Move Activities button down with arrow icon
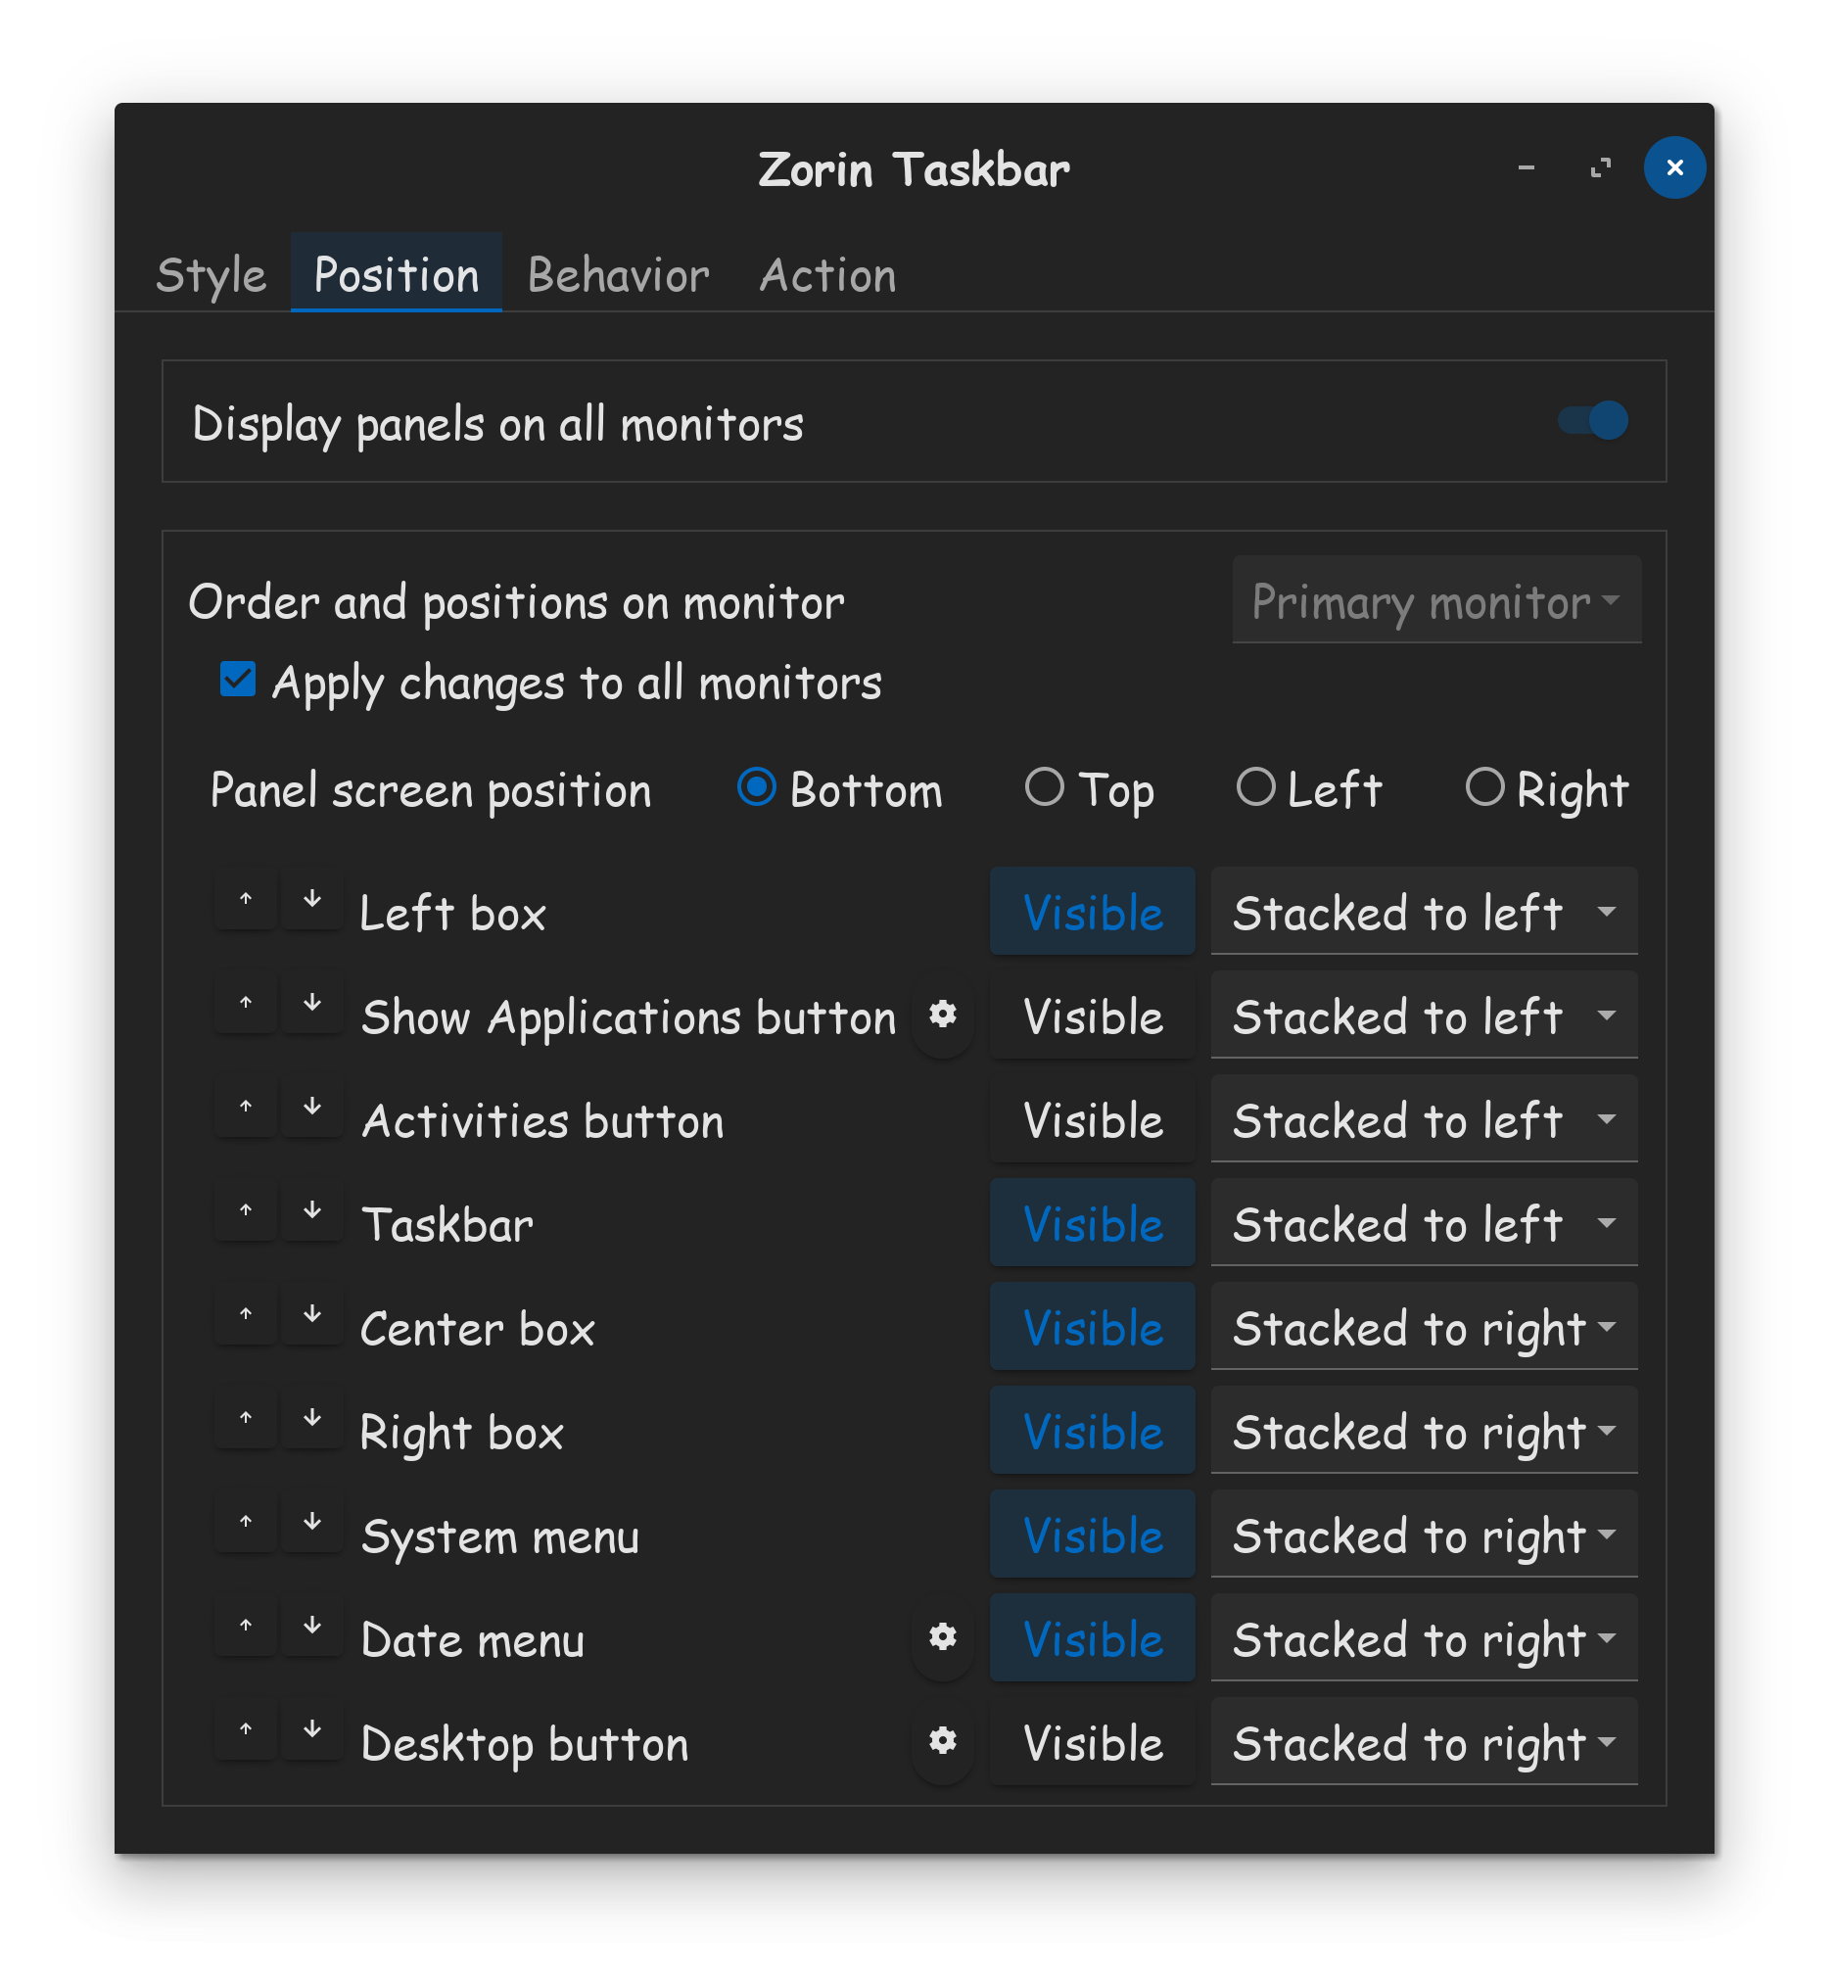 [x=312, y=1108]
